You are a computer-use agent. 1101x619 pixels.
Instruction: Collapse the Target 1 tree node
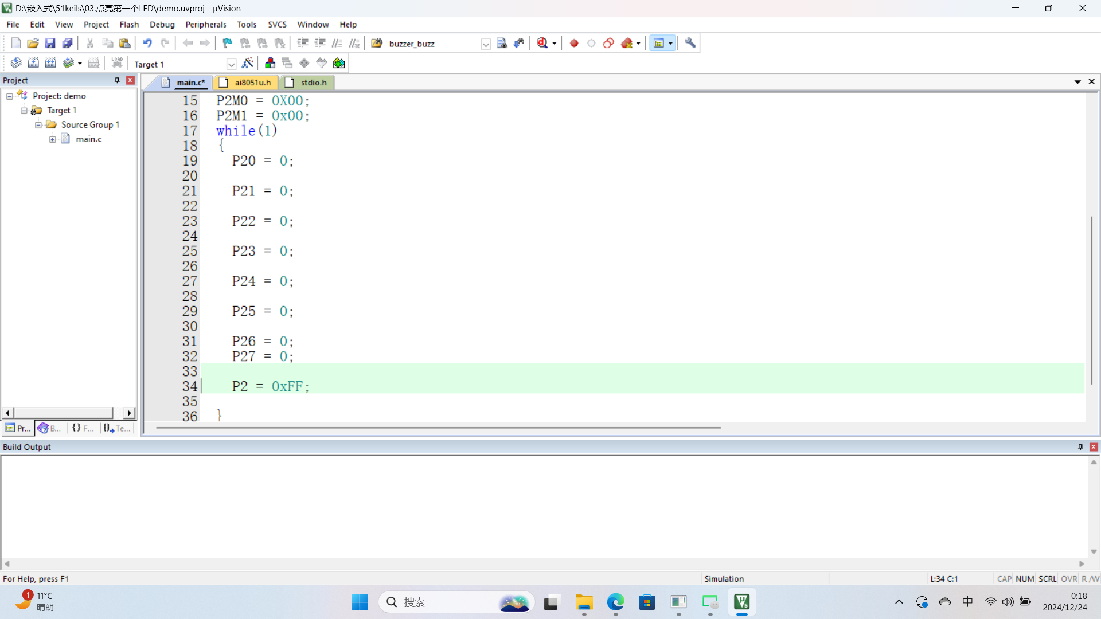coord(24,111)
